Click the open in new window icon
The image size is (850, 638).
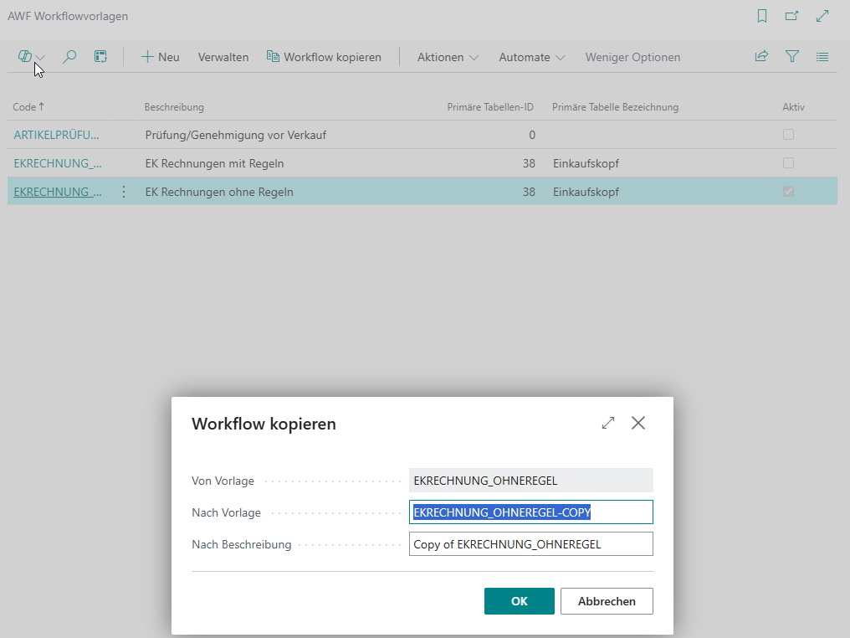791,16
